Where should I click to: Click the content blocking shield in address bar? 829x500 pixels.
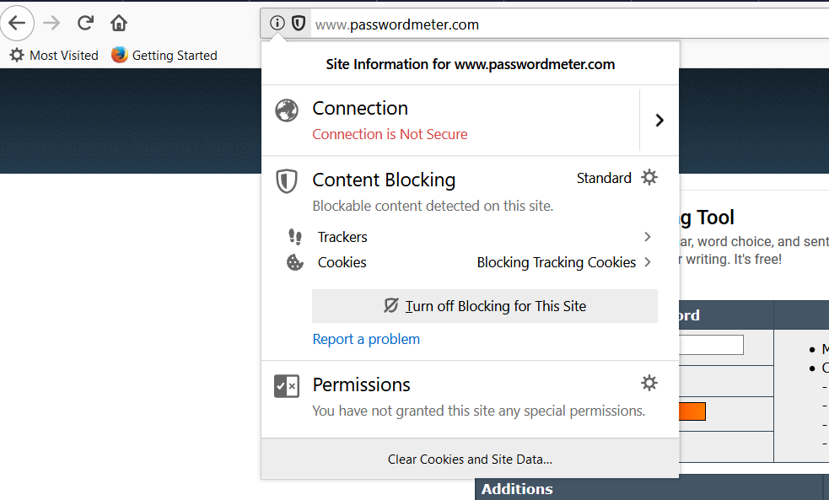[299, 24]
